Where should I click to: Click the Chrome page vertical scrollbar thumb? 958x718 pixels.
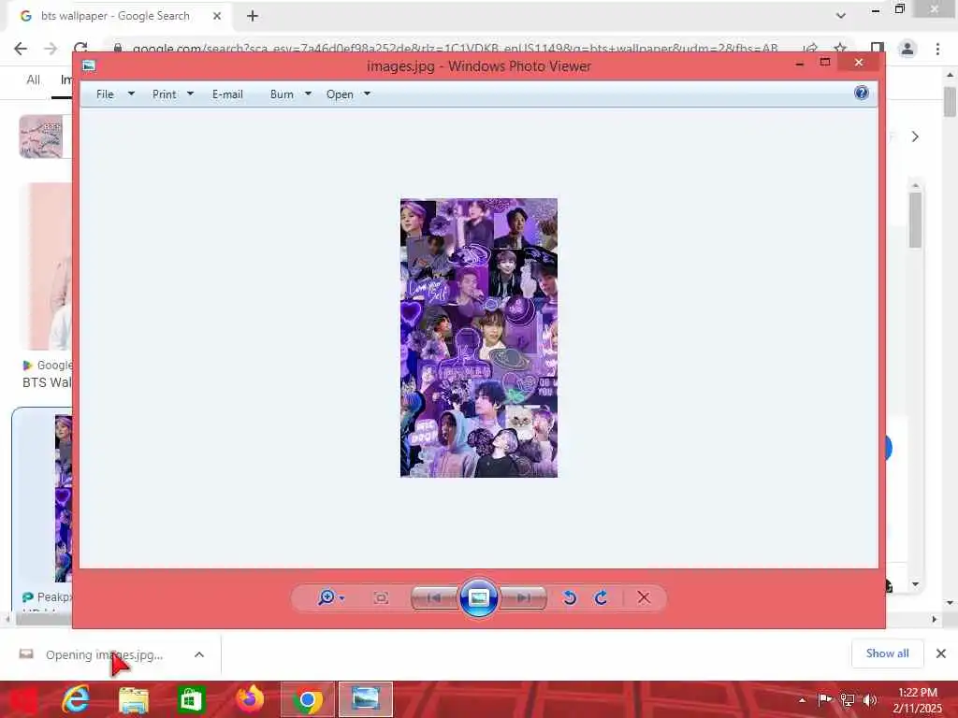(x=950, y=102)
